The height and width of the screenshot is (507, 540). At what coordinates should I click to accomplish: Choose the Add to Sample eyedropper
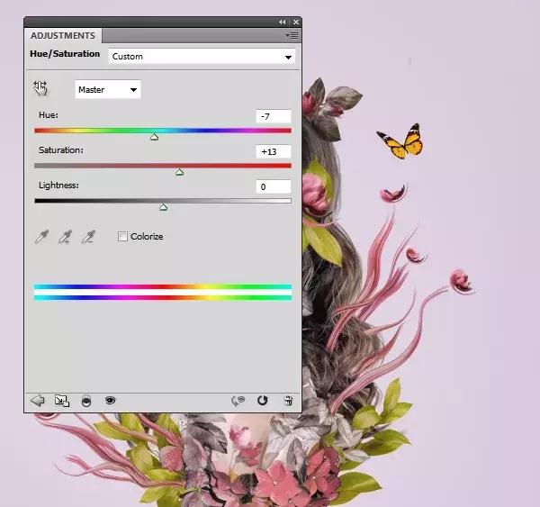pos(65,237)
